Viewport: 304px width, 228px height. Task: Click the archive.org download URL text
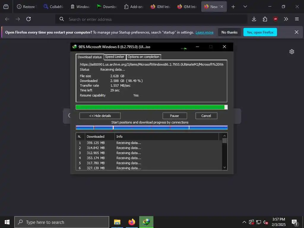coord(151,64)
